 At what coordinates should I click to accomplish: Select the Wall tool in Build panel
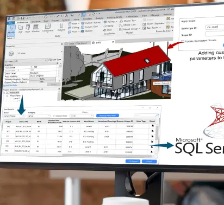(20, 29)
